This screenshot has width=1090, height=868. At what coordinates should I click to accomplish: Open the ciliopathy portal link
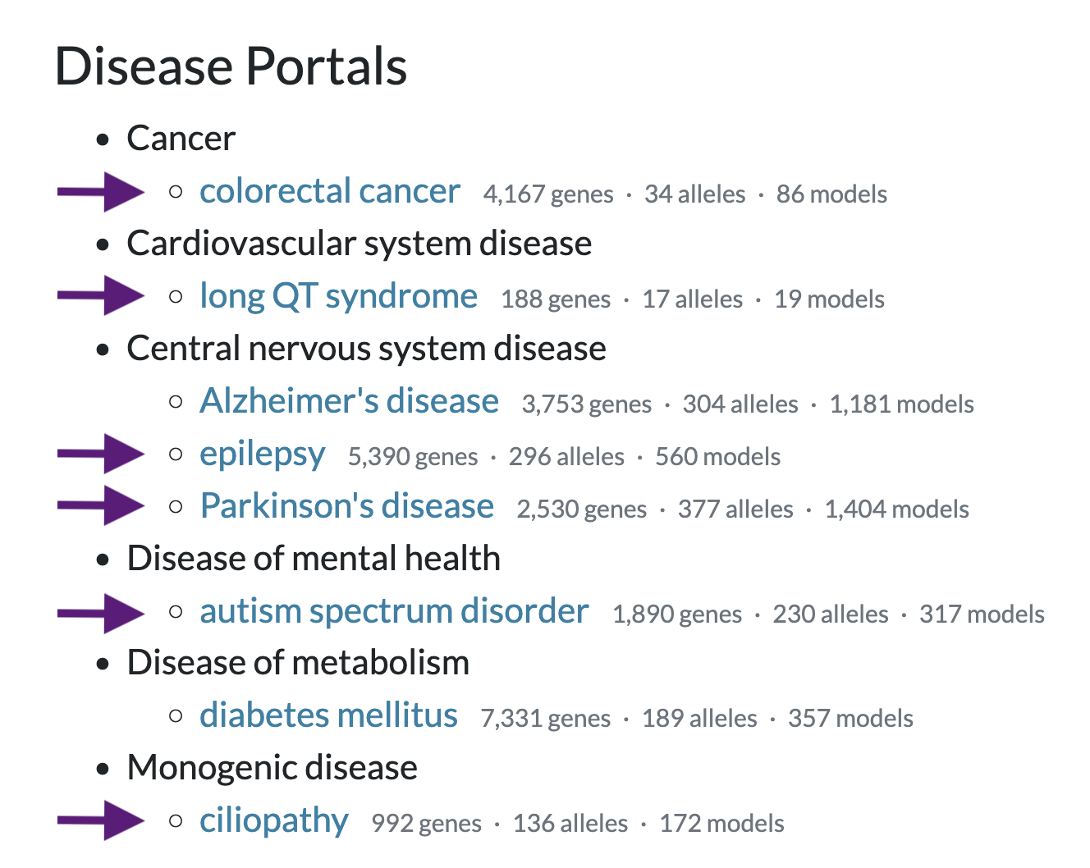[x=273, y=820]
